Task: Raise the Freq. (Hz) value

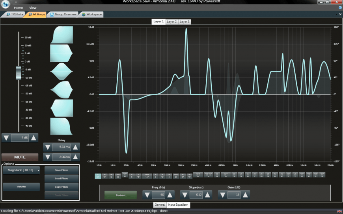Action: (x=170, y=195)
